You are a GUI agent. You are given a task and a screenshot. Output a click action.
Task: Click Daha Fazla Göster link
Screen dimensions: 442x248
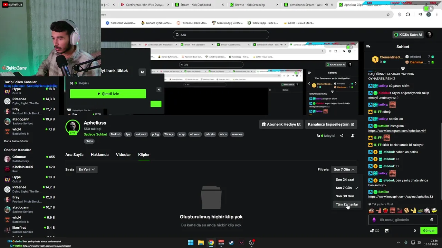(x=16, y=141)
